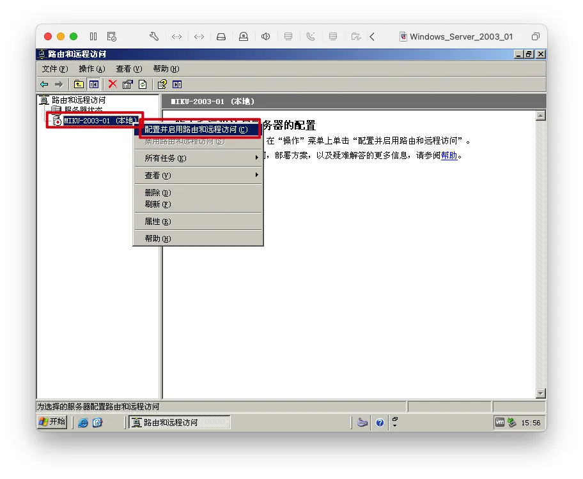Image resolution: width=583 pixels, height=479 pixels.
Task: Open the 操作(A) menu
Action: tap(92, 69)
